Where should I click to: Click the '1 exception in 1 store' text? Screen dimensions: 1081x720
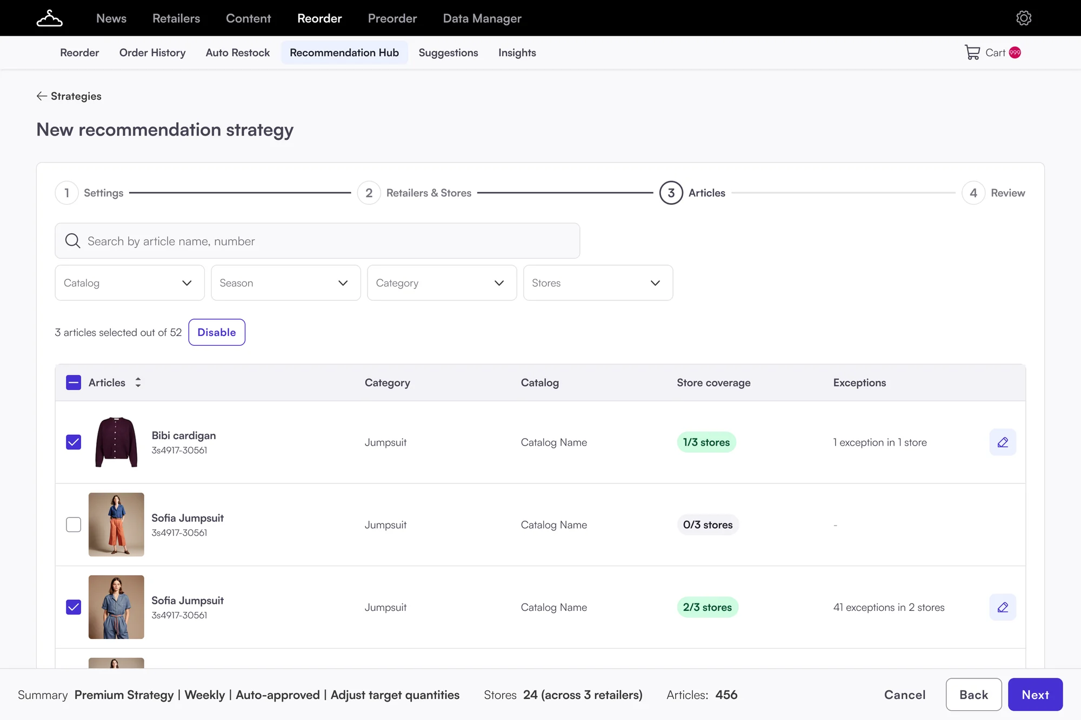880,442
